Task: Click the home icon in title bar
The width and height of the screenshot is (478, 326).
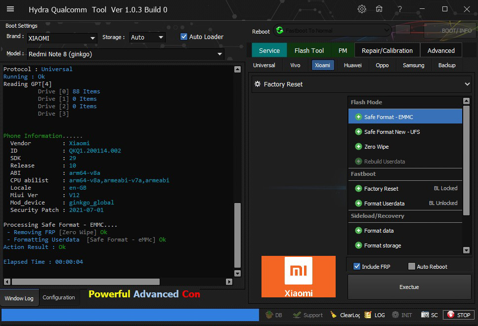Action: coord(379,9)
